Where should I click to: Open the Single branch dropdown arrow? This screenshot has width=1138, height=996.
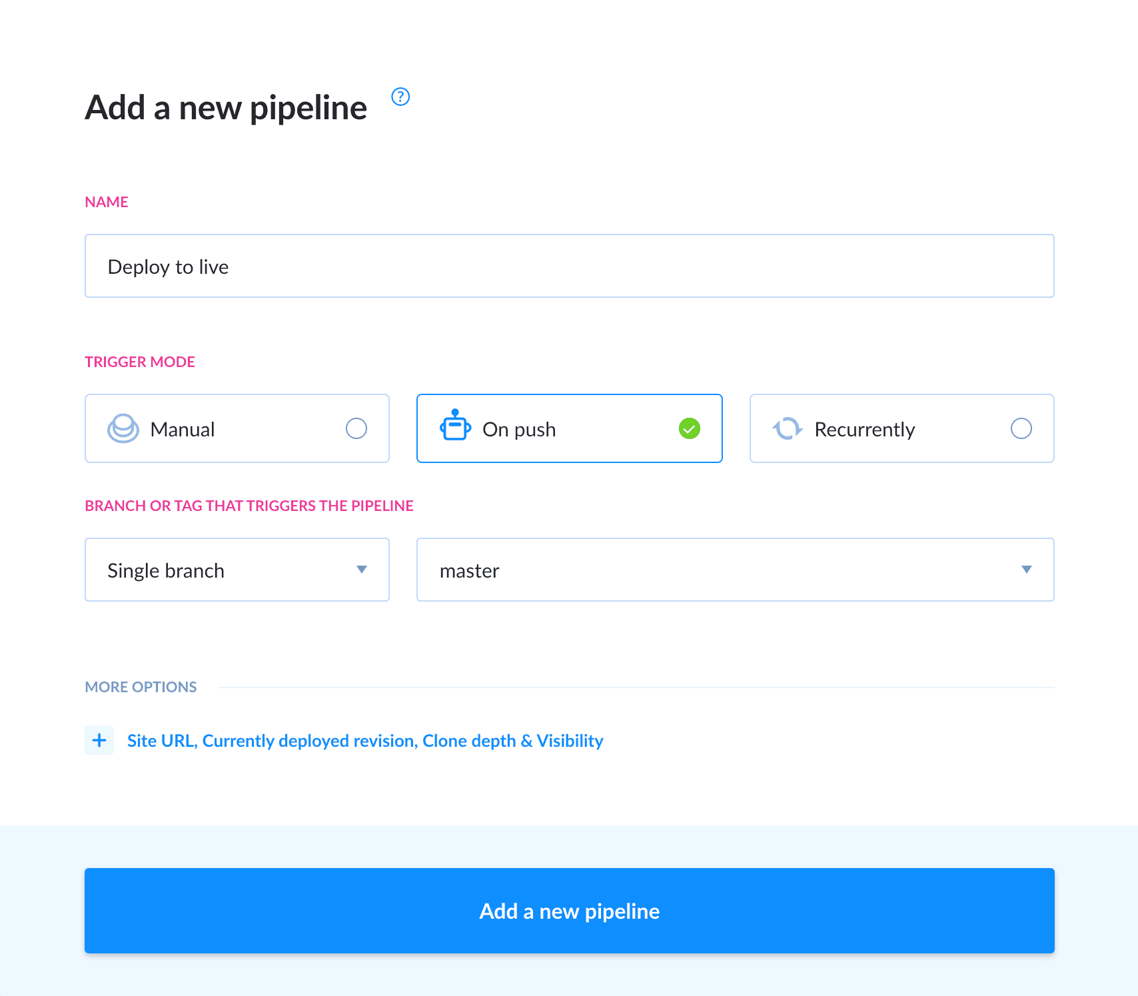pyautogui.click(x=362, y=570)
